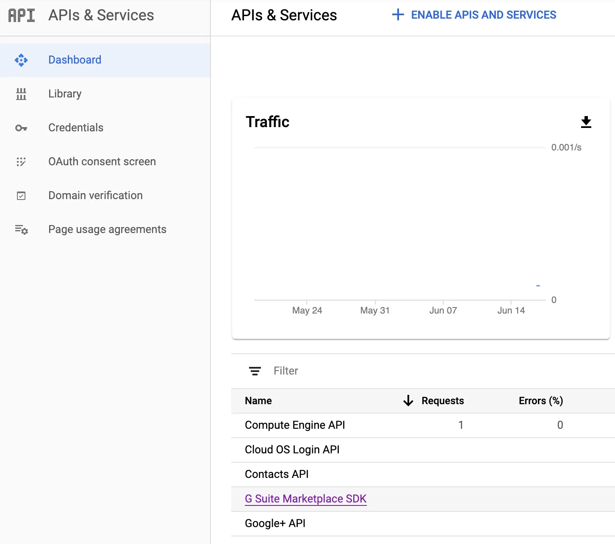Select OAuth consent screen
The width and height of the screenshot is (615, 544).
pyautogui.click(x=102, y=161)
